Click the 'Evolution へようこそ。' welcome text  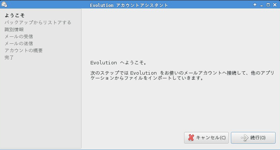point(118,63)
